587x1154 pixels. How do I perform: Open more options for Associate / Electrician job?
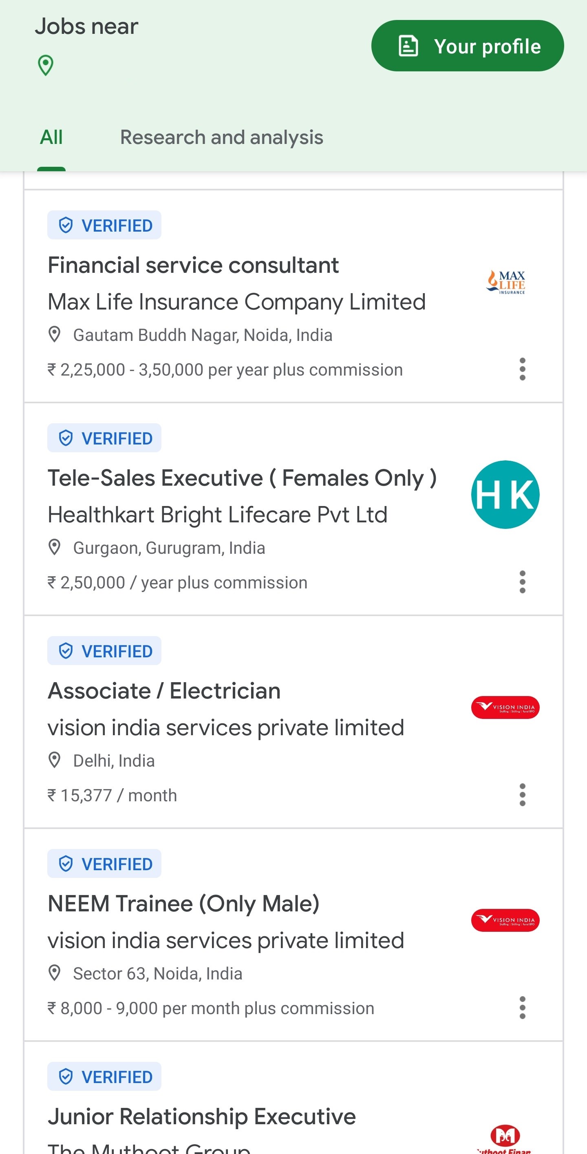[522, 795]
